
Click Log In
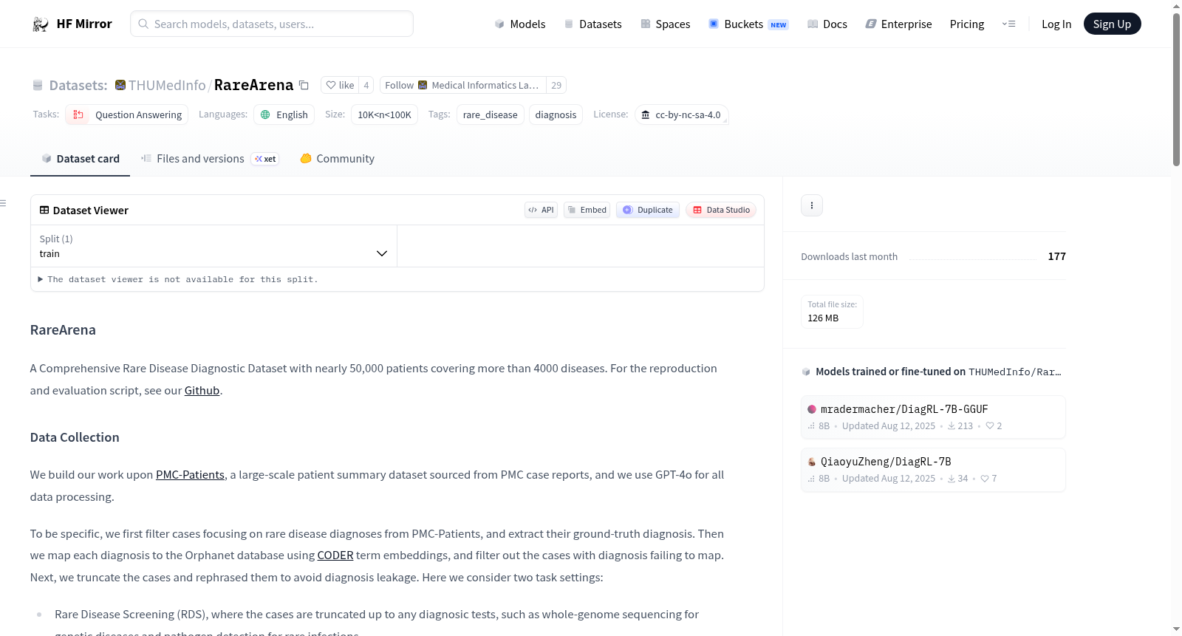click(x=1056, y=24)
